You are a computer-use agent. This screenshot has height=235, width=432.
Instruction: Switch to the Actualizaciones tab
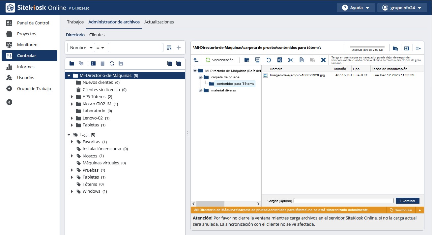(159, 22)
